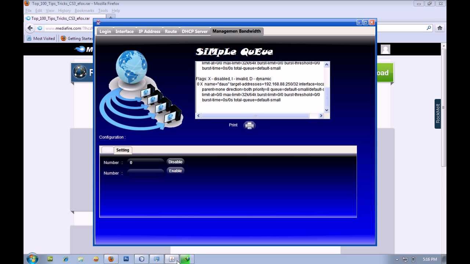Open Dreamweaver from the taskbar
The width and height of the screenshot is (470, 264).
(x=50, y=259)
